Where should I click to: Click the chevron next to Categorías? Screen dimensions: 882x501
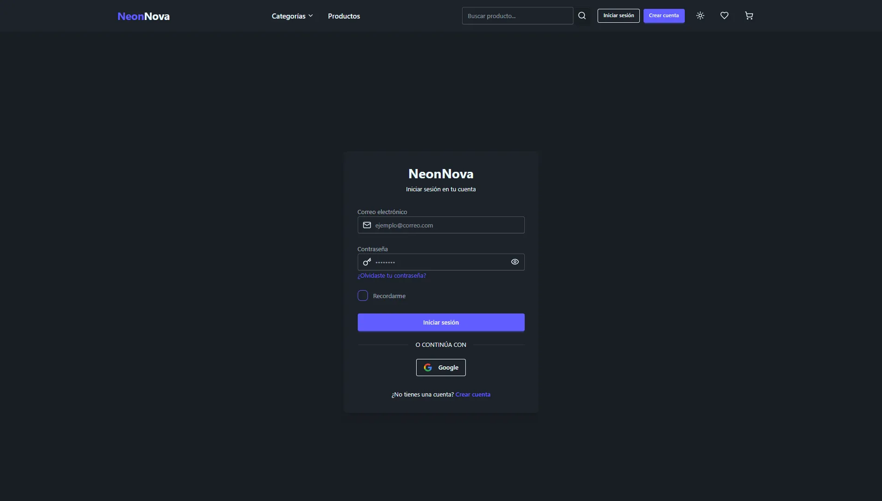tap(311, 16)
